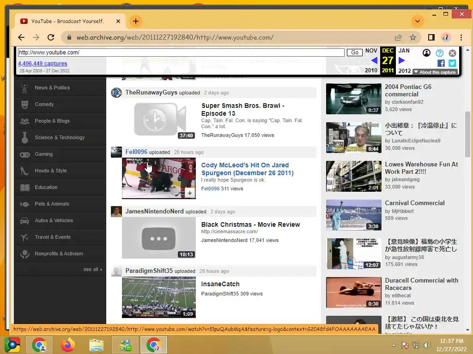Expand categories with see all
Screen dimensions: 473x354
(x=92, y=269)
